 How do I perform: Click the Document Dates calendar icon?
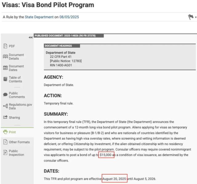pyautogui.click(x=5, y=68)
